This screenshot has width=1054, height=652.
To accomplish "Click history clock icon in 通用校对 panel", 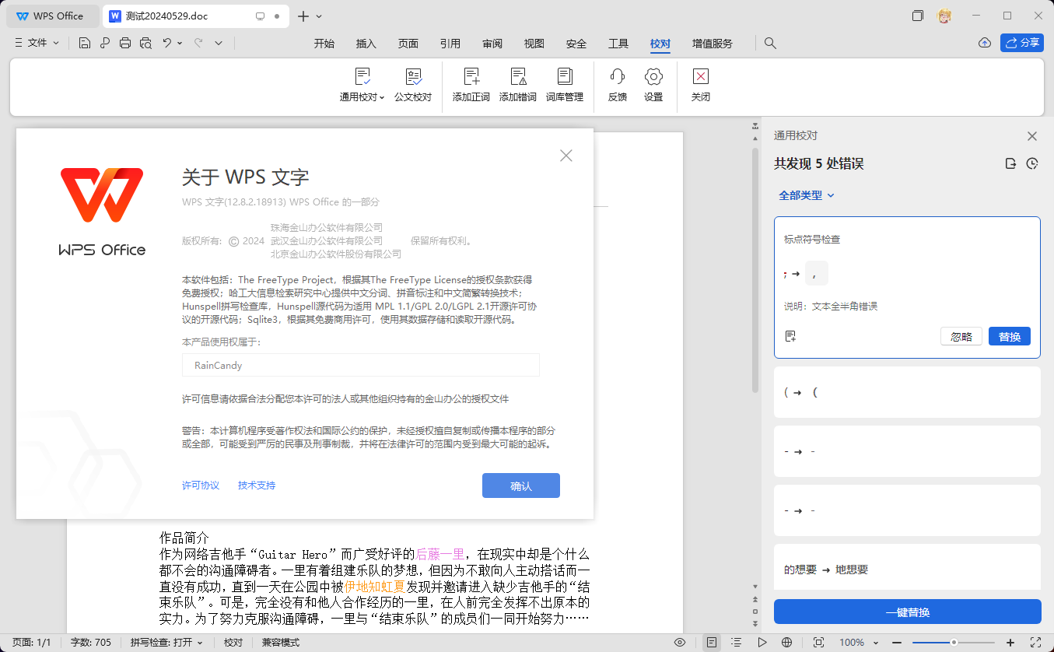I will [x=1032, y=163].
